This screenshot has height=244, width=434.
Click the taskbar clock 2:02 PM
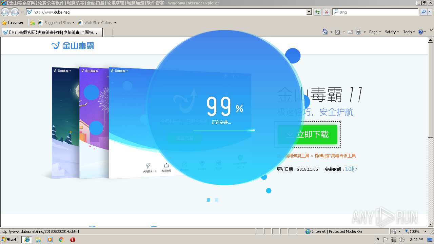pos(416,240)
